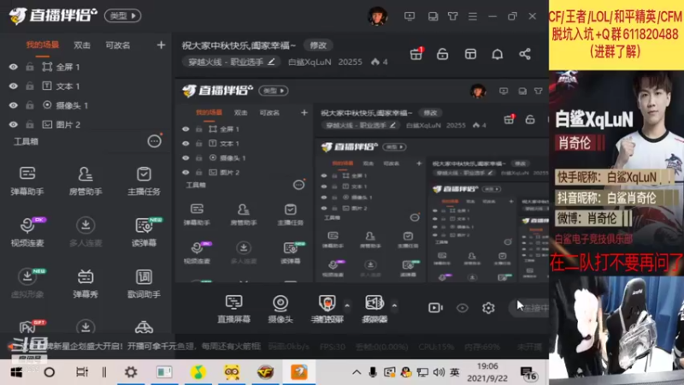Toggle lock on 全屏 1 in main list
This screenshot has width=684, height=385.
tap(30, 67)
